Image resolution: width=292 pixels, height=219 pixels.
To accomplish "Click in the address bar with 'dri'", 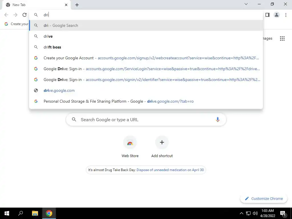I will point(146,15).
